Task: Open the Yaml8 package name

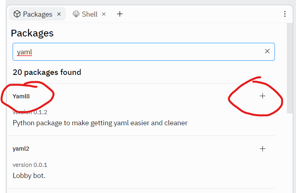Action: [x=21, y=96]
